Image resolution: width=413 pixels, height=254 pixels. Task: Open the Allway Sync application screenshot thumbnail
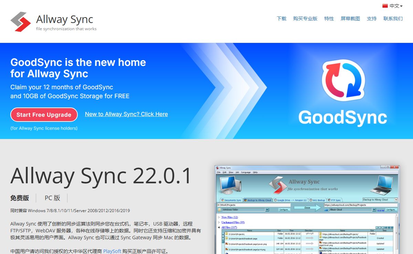307,209
